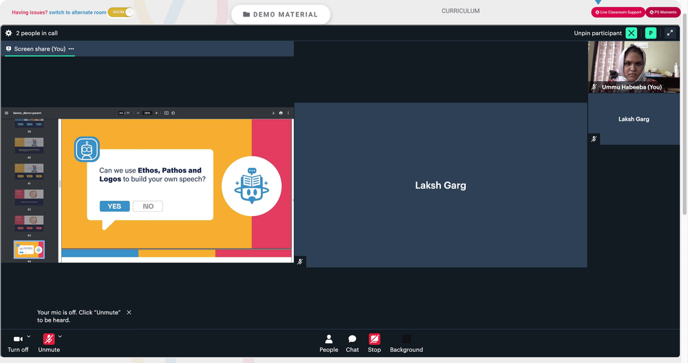Toggle the ROOM switch
Image resolution: width=688 pixels, height=363 pixels.
(121, 12)
